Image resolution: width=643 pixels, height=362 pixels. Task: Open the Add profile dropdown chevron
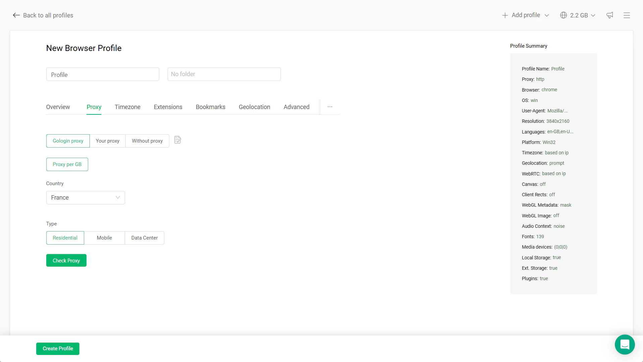click(547, 15)
